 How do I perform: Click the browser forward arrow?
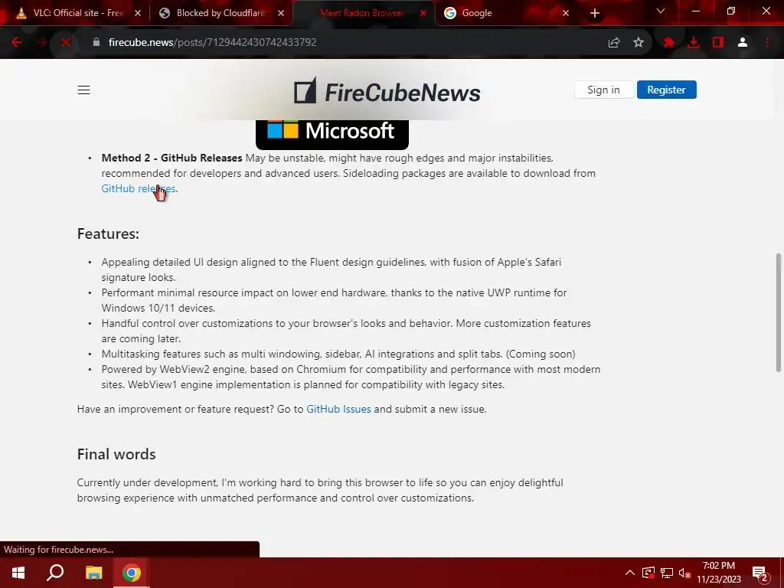coord(41,43)
